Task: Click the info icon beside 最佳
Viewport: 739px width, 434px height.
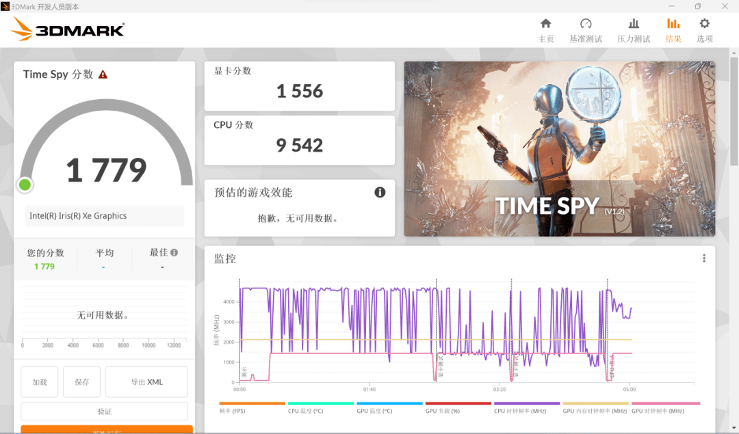Action: click(174, 252)
